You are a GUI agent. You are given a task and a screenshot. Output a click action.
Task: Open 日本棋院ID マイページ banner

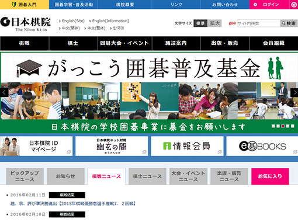pyautogui.click(x=36, y=146)
